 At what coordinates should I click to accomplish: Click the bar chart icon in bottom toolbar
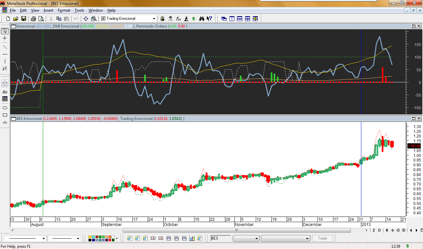click(192, 238)
